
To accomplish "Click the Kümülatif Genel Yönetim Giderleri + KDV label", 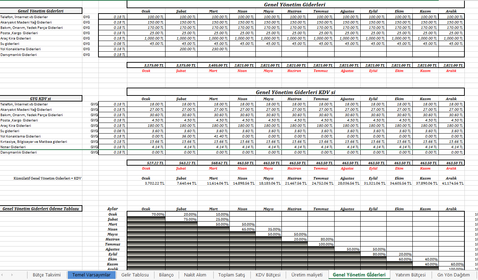I will 47,178.
